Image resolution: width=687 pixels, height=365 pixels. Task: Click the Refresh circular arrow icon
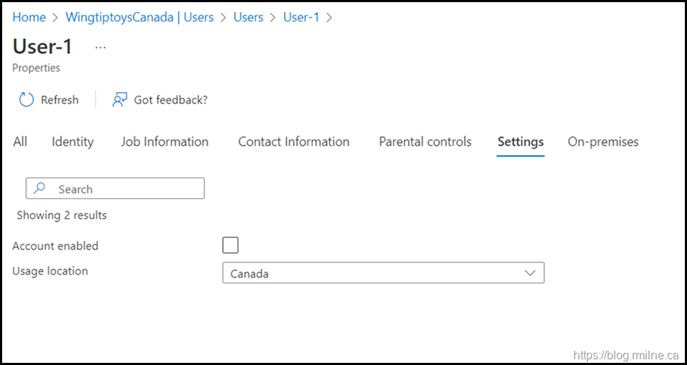[x=26, y=99]
